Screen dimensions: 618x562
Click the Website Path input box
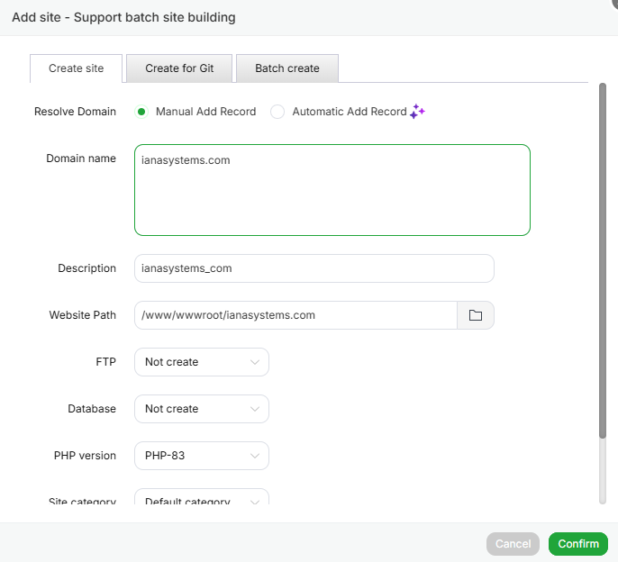295,315
